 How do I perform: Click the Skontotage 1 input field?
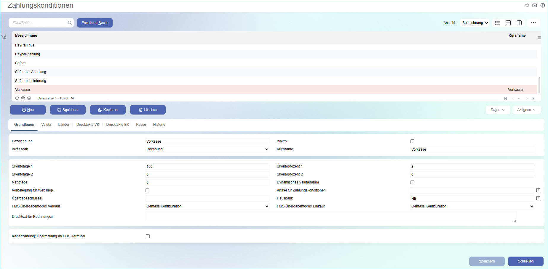point(207,167)
